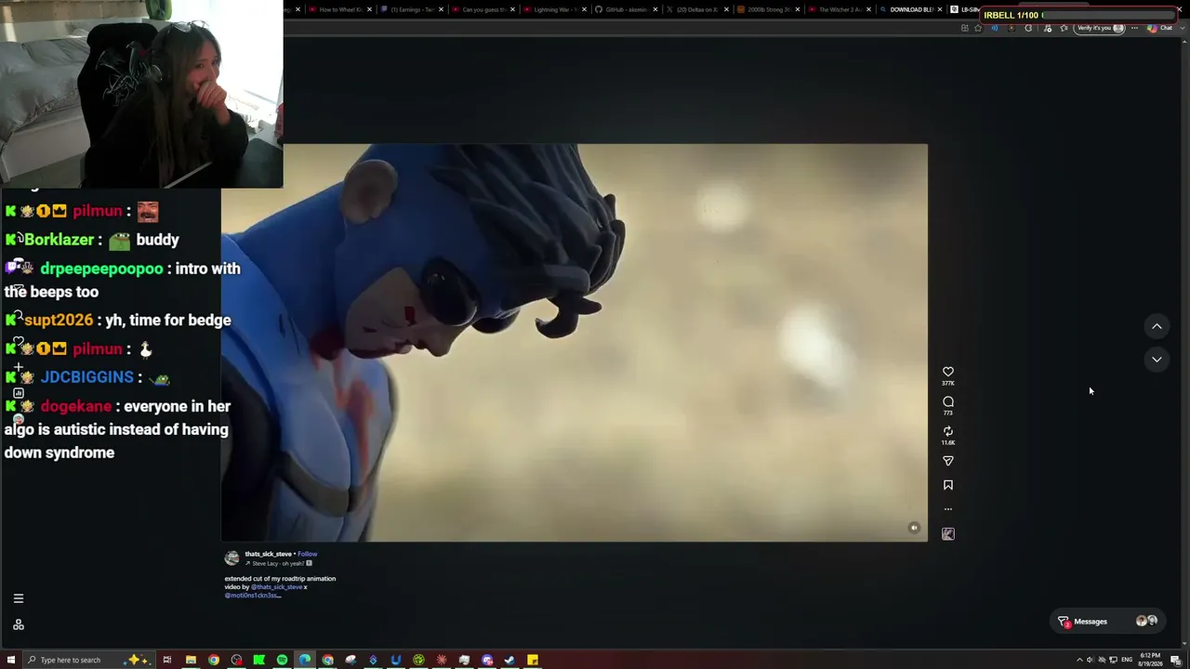Open the @moti0ns1ckn3ss mention link
The height and width of the screenshot is (669, 1190).
252,596
